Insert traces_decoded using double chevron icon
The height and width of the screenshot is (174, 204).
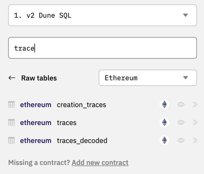click(x=195, y=140)
